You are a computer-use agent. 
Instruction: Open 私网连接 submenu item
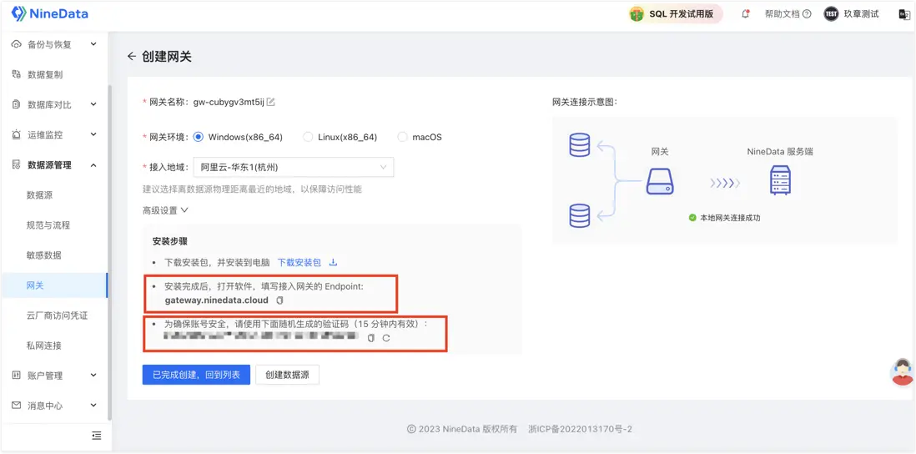click(44, 346)
